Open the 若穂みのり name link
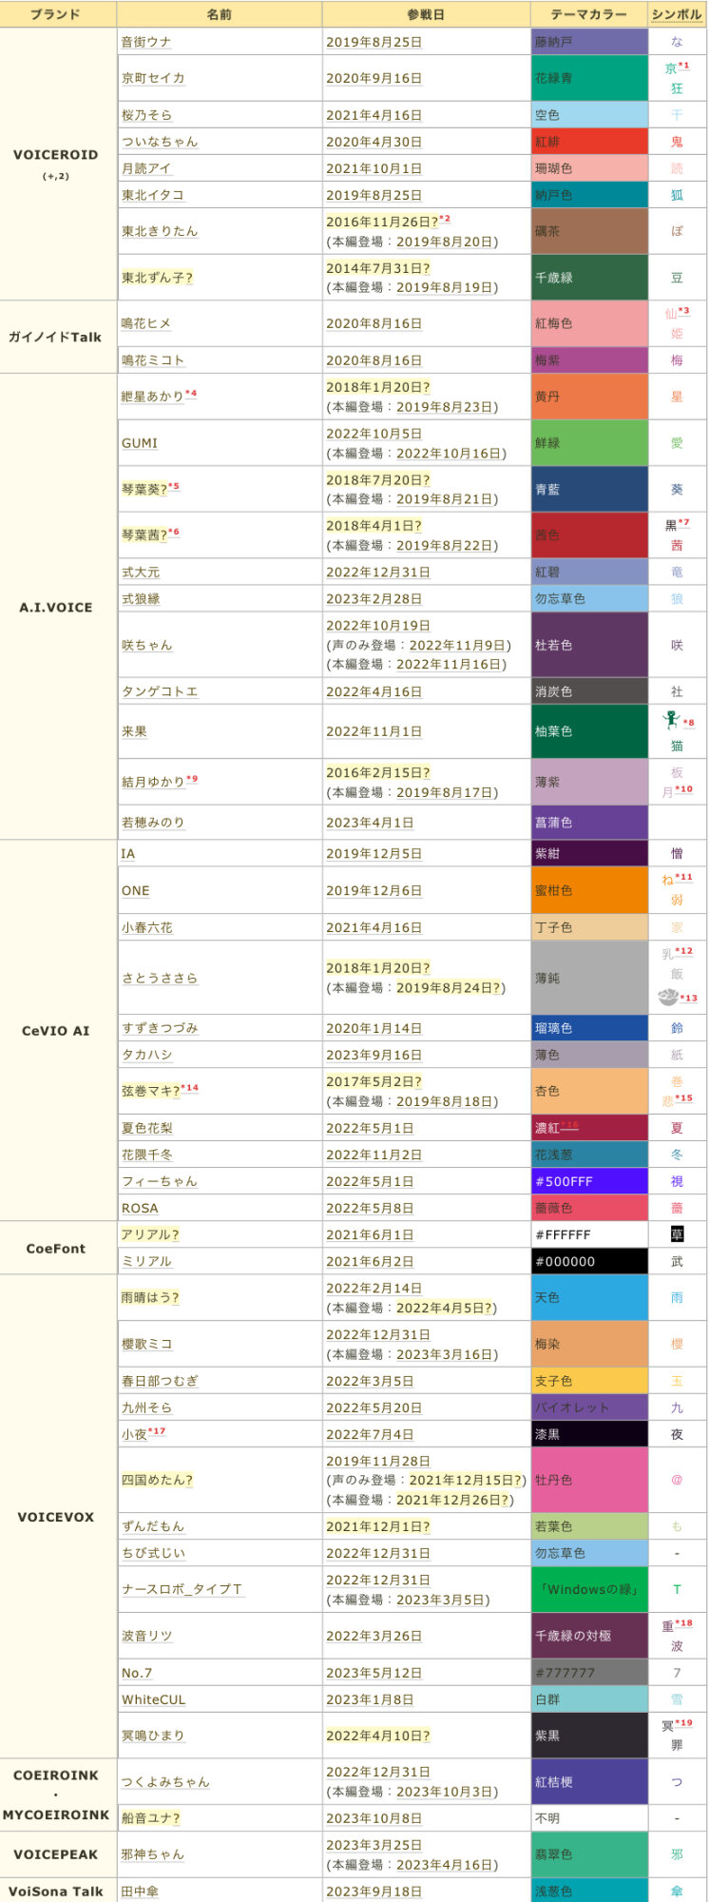The height and width of the screenshot is (1902, 709). 153,823
